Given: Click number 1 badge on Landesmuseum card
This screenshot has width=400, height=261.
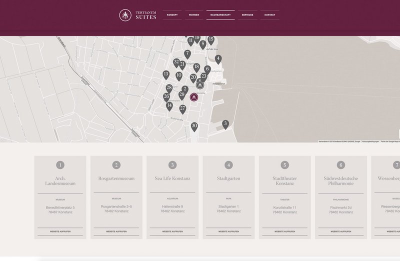Looking at the screenshot, I should pyautogui.click(x=60, y=165).
